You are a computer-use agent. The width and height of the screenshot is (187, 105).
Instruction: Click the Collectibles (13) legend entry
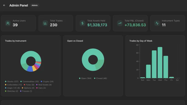[13, 85]
